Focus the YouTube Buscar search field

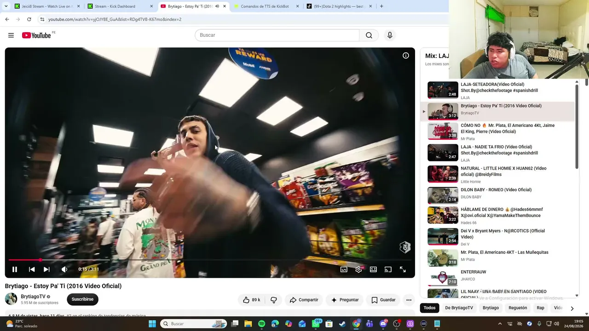tap(277, 35)
